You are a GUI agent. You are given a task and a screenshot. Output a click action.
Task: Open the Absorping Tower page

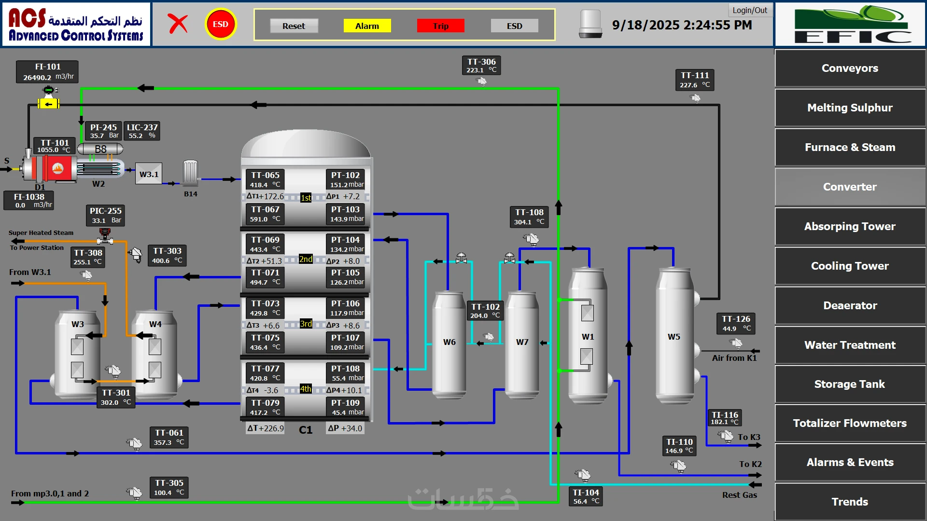click(x=850, y=226)
